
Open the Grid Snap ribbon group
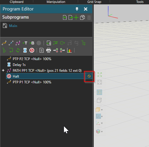(x=94, y=2)
